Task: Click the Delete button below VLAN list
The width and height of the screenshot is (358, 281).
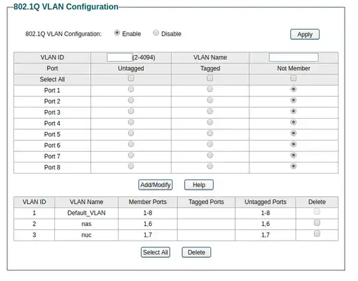Action: tap(196, 253)
